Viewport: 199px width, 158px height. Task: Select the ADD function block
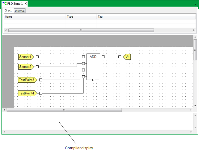(93, 67)
